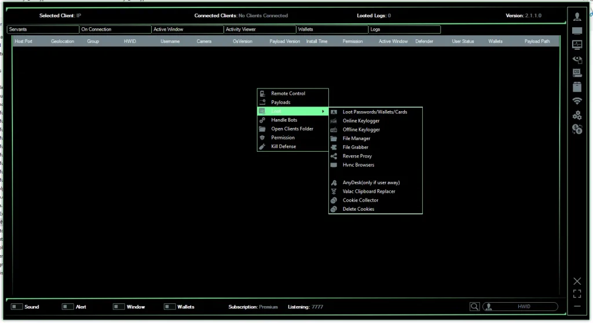
Task: Switch to the Activity Viewer tab
Action: point(259,29)
